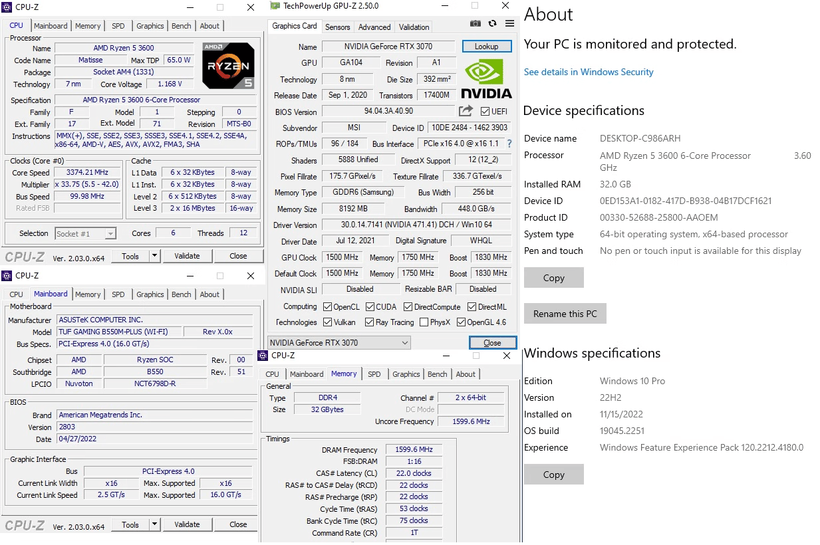Viewport: 820px width, 545px height.
Task: Open the About tab in Memory CPU-Z window
Action: 466,374
